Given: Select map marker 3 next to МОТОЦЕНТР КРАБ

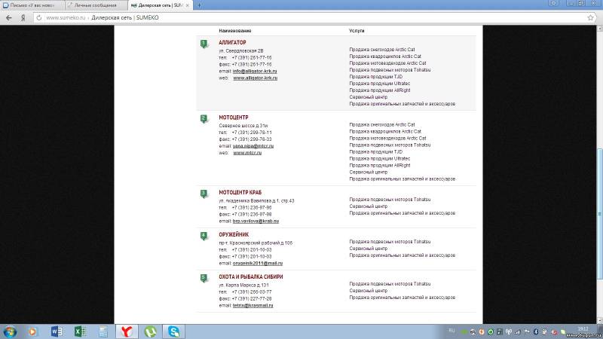Looking at the screenshot, I should click(x=204, y=194).
